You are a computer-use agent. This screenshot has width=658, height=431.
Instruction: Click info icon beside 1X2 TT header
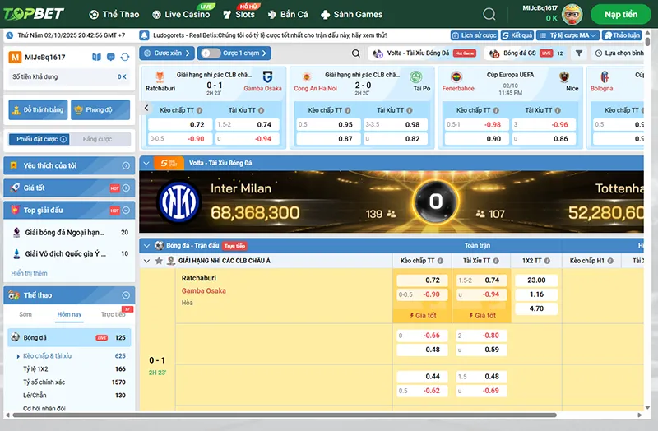click(547, 261)
